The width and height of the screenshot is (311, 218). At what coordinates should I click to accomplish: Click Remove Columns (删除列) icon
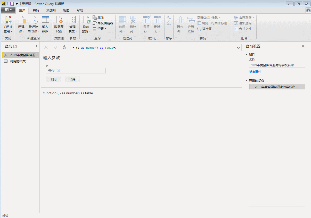point(133,20)
